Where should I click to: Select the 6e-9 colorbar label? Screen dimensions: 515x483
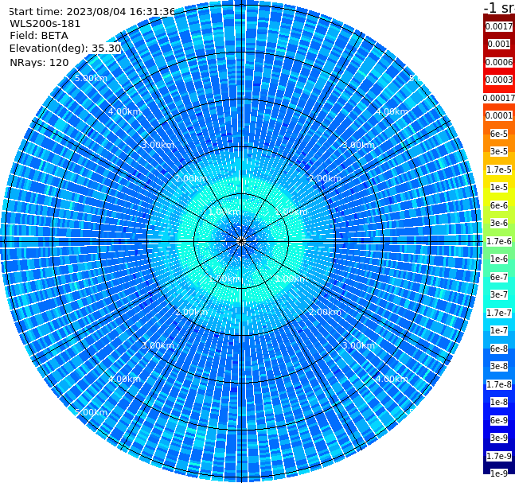click(x=499, y=420)
